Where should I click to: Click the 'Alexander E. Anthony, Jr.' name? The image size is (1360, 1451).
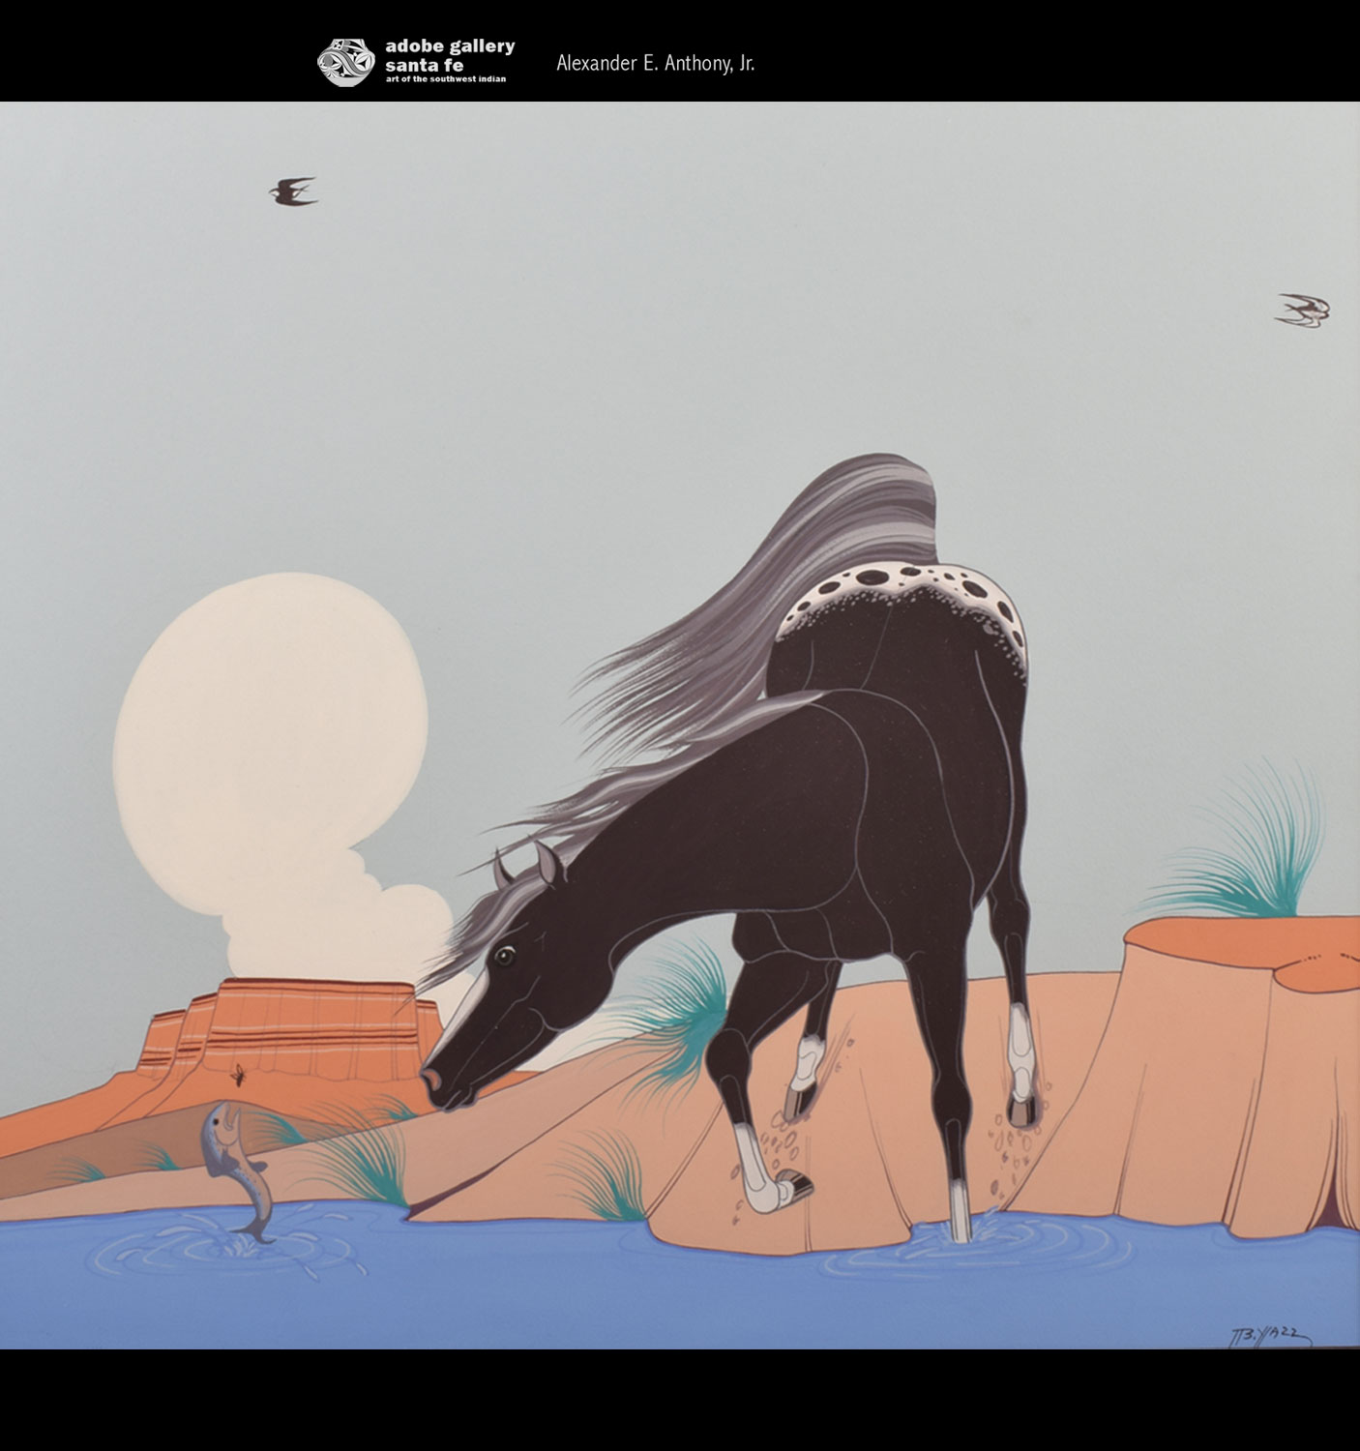point(655,64)
